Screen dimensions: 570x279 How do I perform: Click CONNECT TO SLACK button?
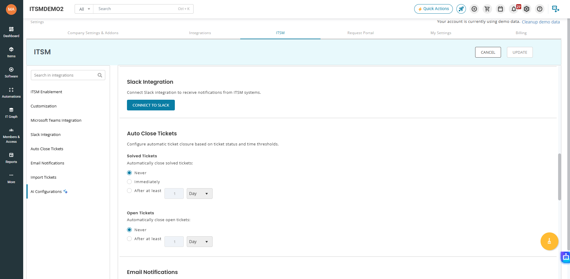click(151, 105)
